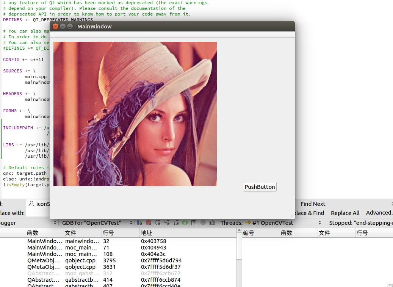Click the "CONFIG += c++11" line in editor
The height and width of the screenshot is (287, 393).
click(x=23, y=60)
